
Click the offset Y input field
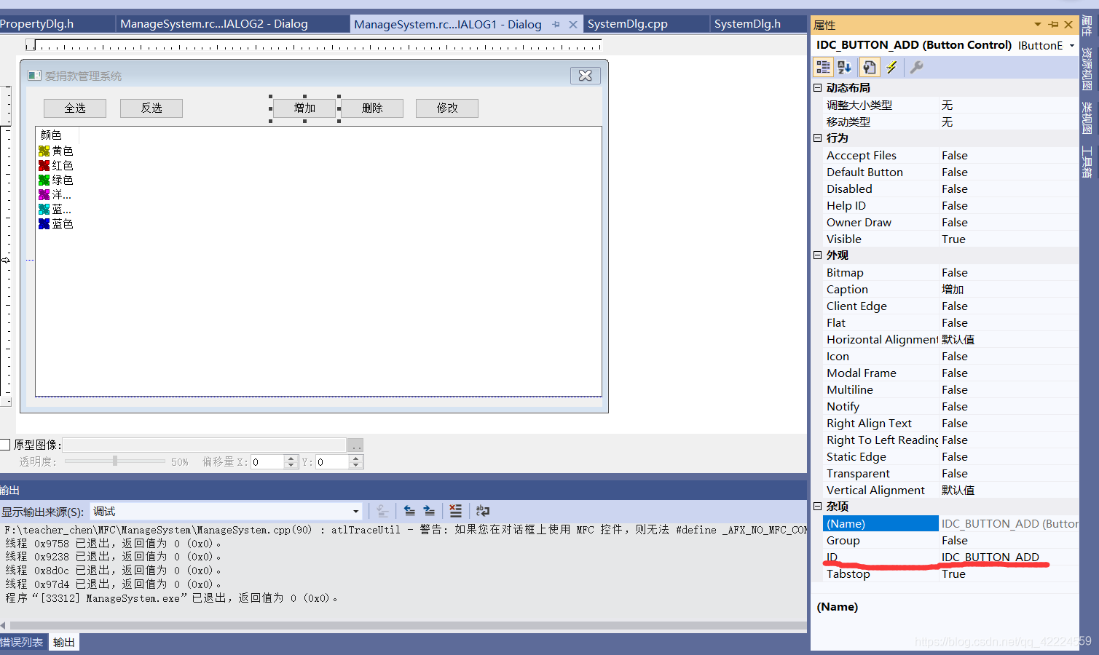tap(332, 462)
